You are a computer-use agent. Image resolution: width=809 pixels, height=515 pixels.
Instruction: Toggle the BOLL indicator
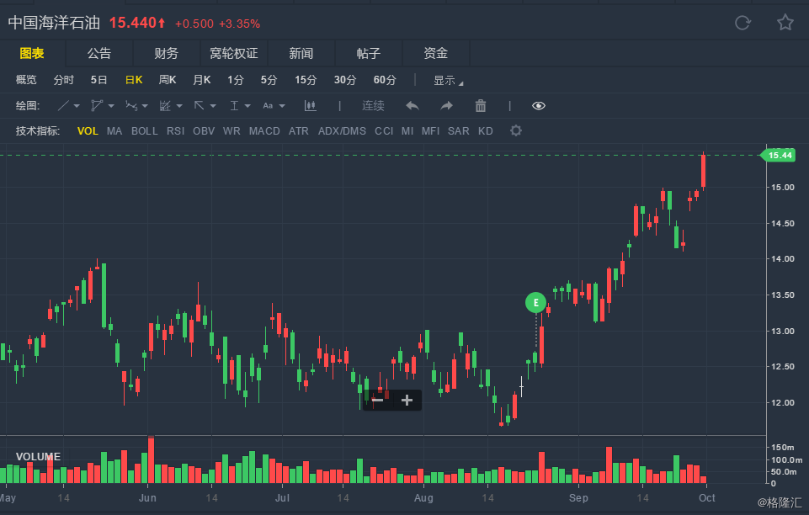point(145,131)
